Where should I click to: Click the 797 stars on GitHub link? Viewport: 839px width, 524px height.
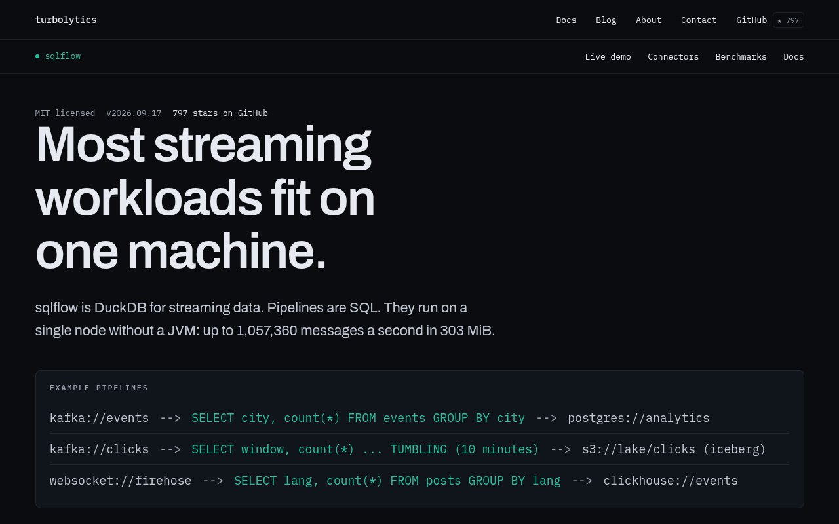tap(220, 113)
